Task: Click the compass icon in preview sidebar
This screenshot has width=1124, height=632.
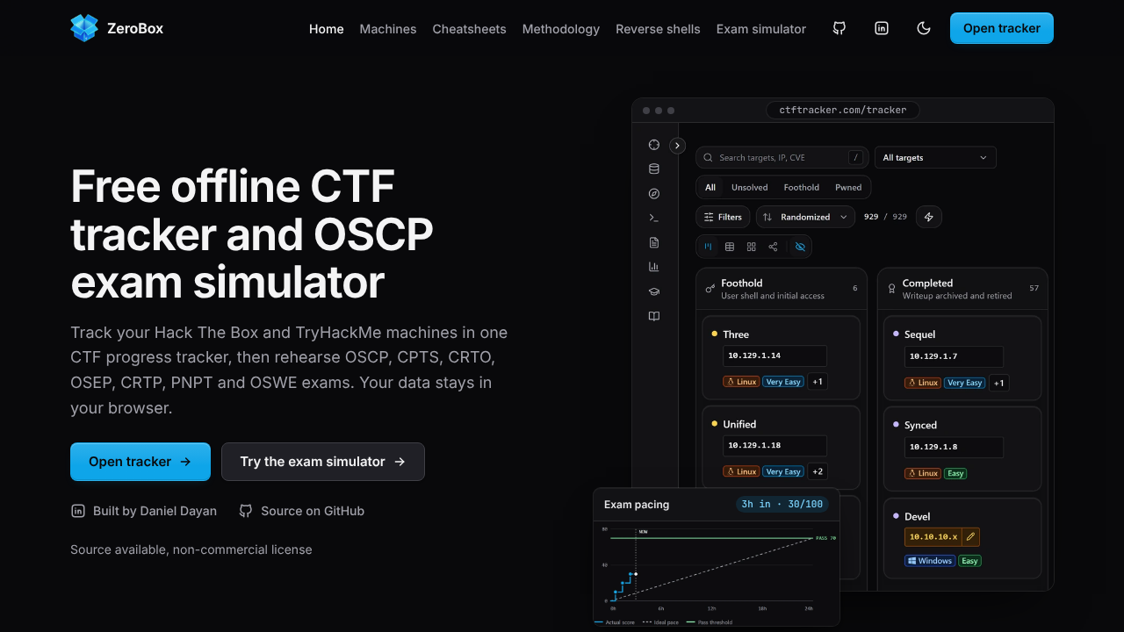Action: (x=653, y=194)
